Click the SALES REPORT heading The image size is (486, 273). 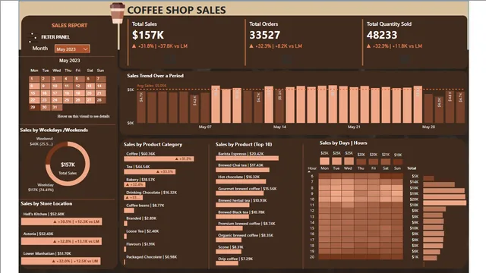pyautogui.click(x=69, y=25)
